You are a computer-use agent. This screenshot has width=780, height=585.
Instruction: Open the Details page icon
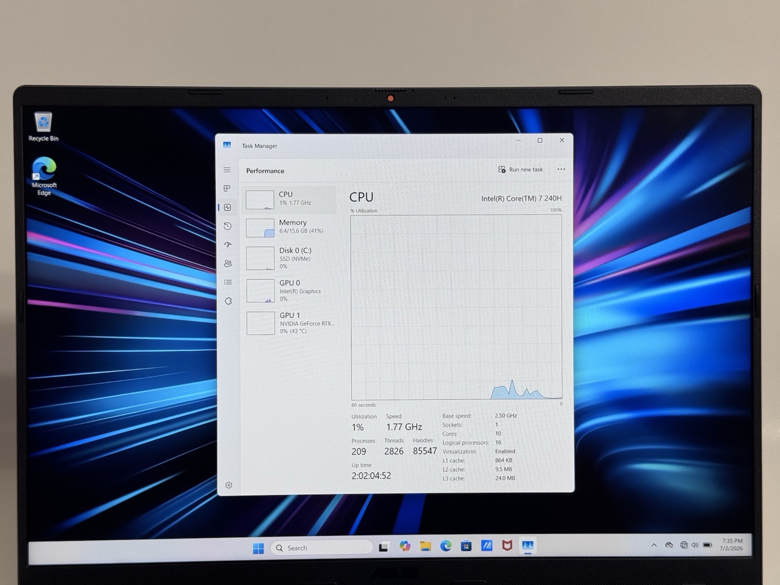click(x=228, y=282)
